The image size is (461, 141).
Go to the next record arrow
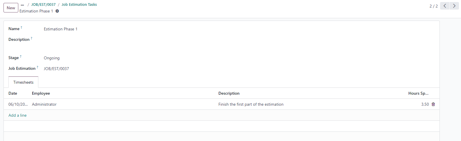tap(454, 6)
